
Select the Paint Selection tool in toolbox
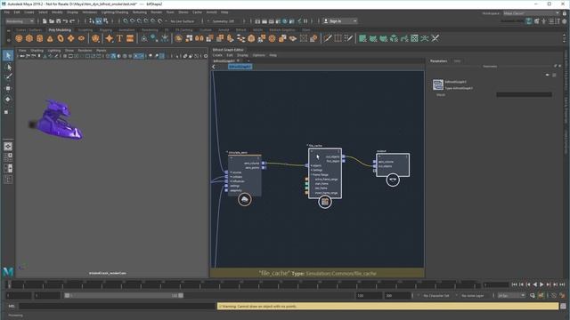point(8,76)
